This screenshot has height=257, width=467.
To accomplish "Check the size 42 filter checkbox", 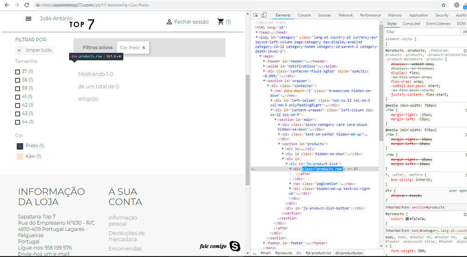I will pyautogui.click(x=18, y=105).
